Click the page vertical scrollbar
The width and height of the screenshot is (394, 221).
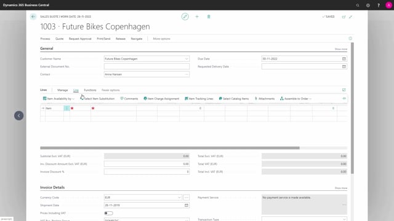pyautogui.click(x=352, y=108)
